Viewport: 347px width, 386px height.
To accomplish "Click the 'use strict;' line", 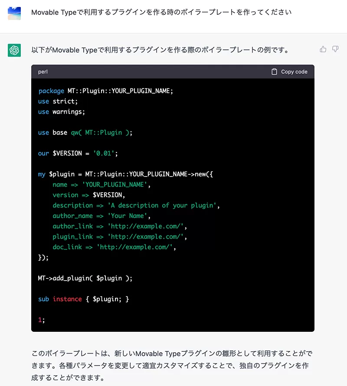I will [58, 101].
